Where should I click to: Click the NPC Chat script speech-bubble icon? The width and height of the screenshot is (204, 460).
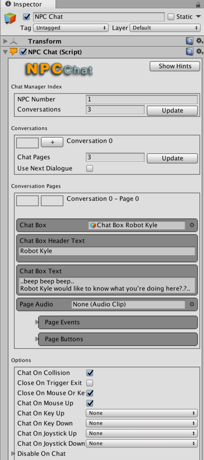click(x=13, y=52)
